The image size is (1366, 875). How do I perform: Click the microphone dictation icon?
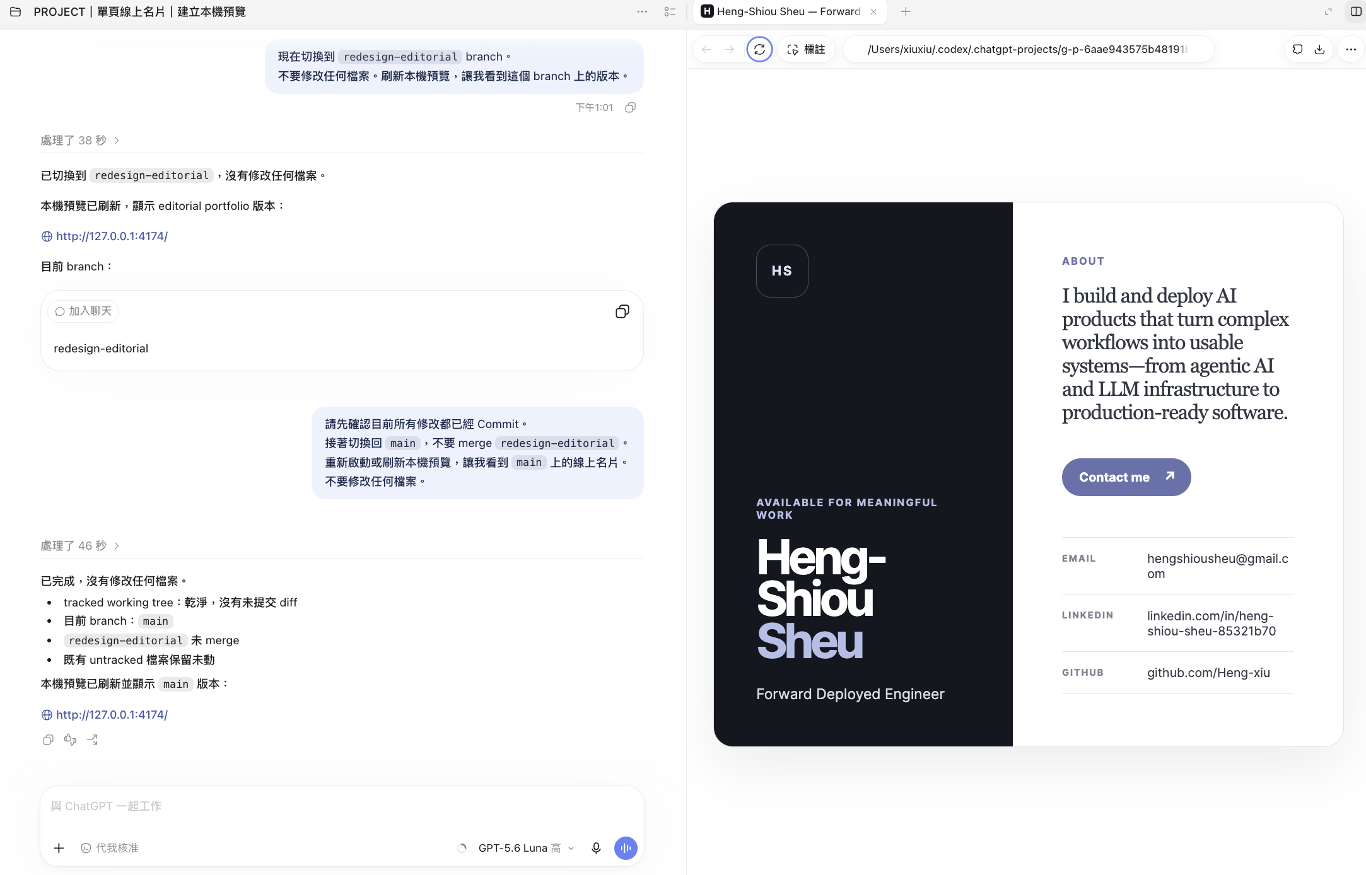point(596,848)
